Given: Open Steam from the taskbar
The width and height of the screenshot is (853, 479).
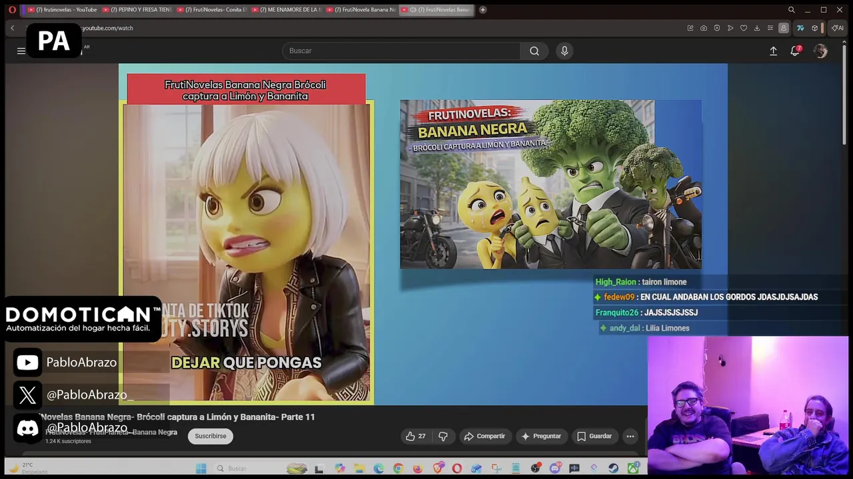Looking at the screenshot, I should pos(612,468).
